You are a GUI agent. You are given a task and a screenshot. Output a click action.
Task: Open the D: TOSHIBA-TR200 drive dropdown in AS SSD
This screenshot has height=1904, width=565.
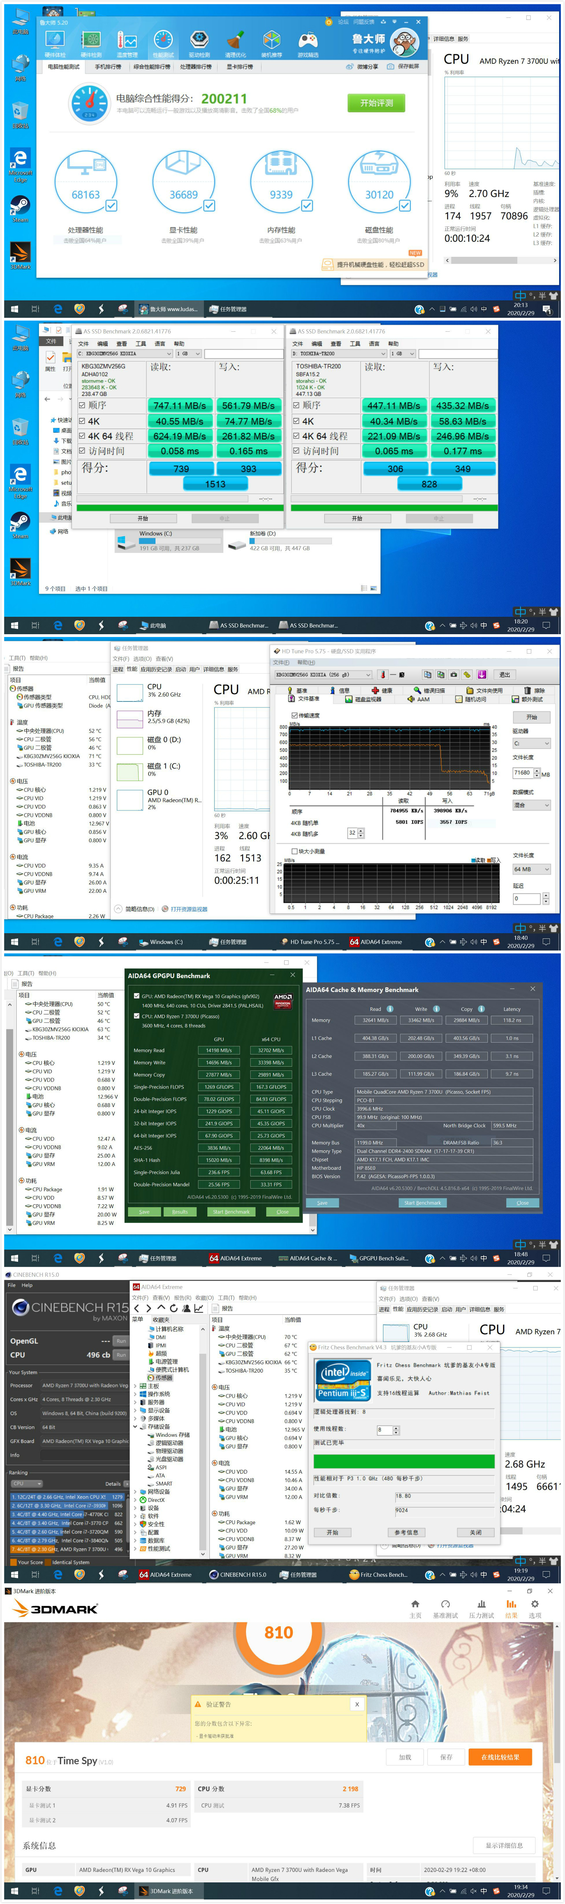point(339,354)
